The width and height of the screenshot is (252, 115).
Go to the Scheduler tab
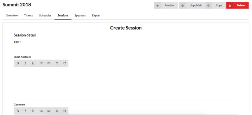coord(45,16)
